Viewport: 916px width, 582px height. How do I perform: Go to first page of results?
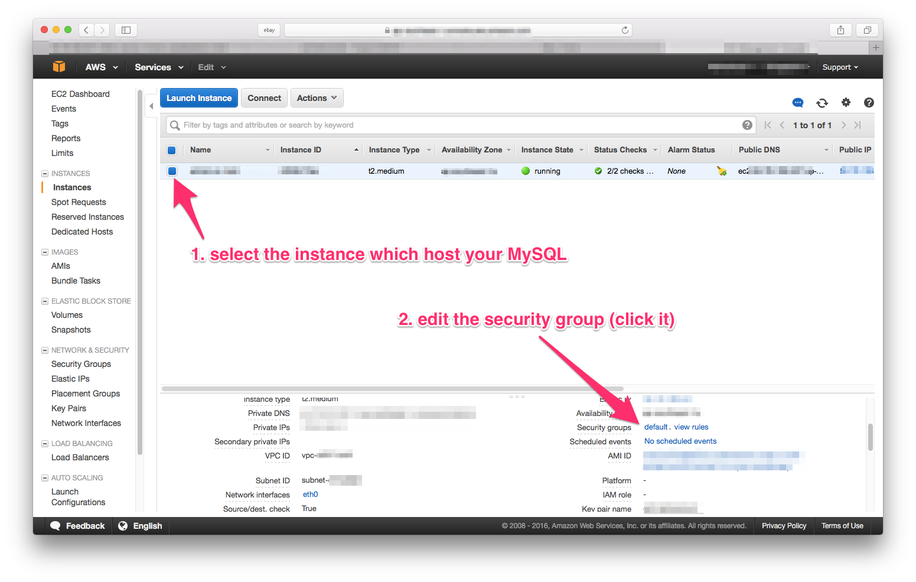[x=768, y=125]
